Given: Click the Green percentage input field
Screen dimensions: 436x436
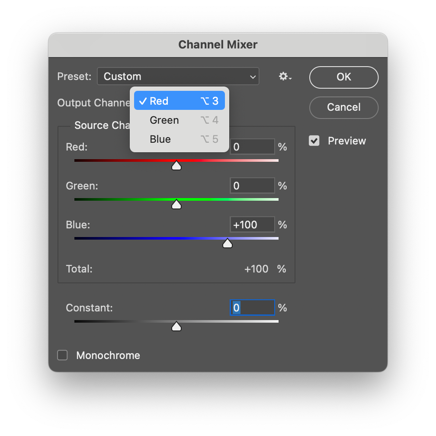Looking at the screenshot, I should (x=253, y=186).
